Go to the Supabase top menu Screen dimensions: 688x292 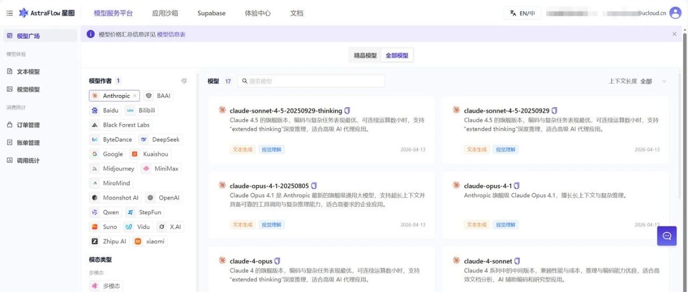(211, 13)
